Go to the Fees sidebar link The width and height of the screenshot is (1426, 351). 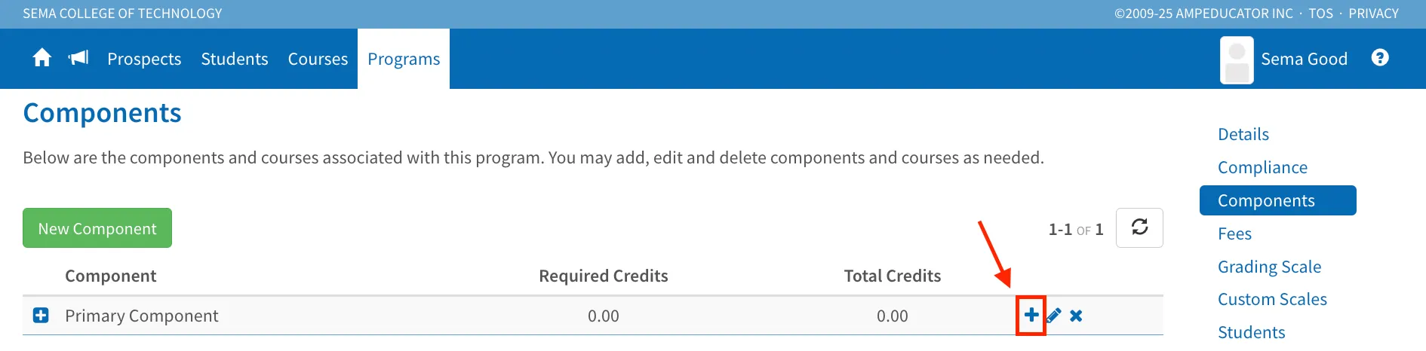coord(1234,233)
